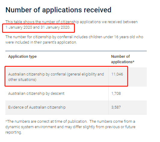Click the '1 January 2020 and 31 January 2020' date range
160x142 pixels.
[38, 27]
